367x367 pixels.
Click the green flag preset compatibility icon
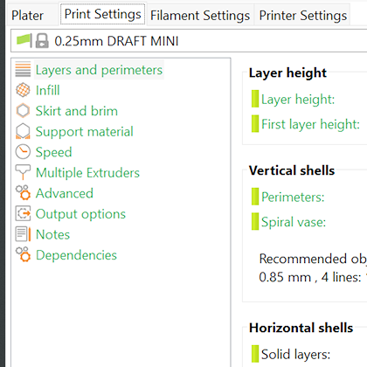click(x=24, y=40)
